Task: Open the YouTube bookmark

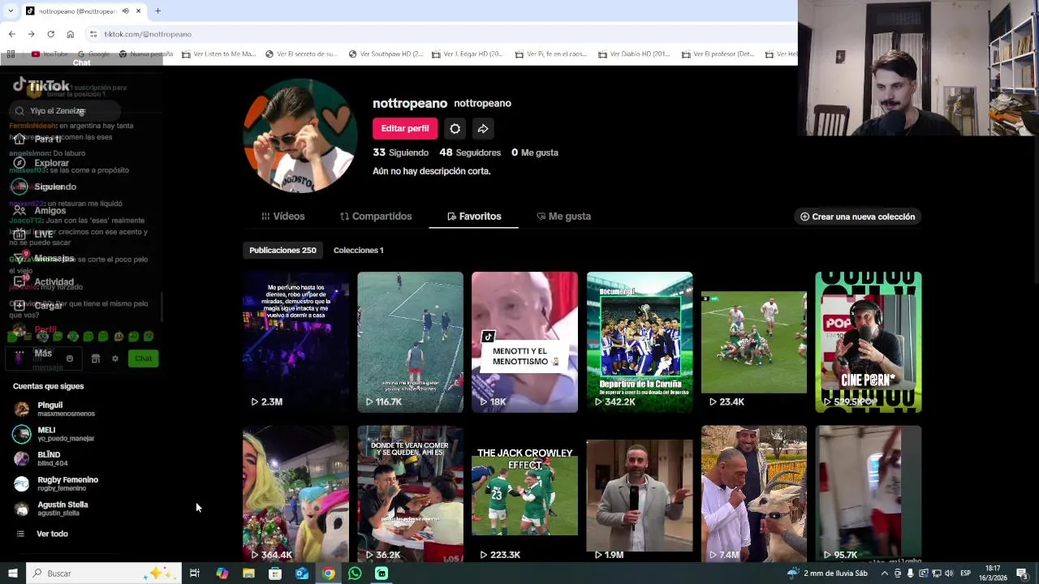Action: click(x=50, y=54)
